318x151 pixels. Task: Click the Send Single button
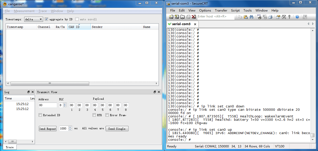117,129
